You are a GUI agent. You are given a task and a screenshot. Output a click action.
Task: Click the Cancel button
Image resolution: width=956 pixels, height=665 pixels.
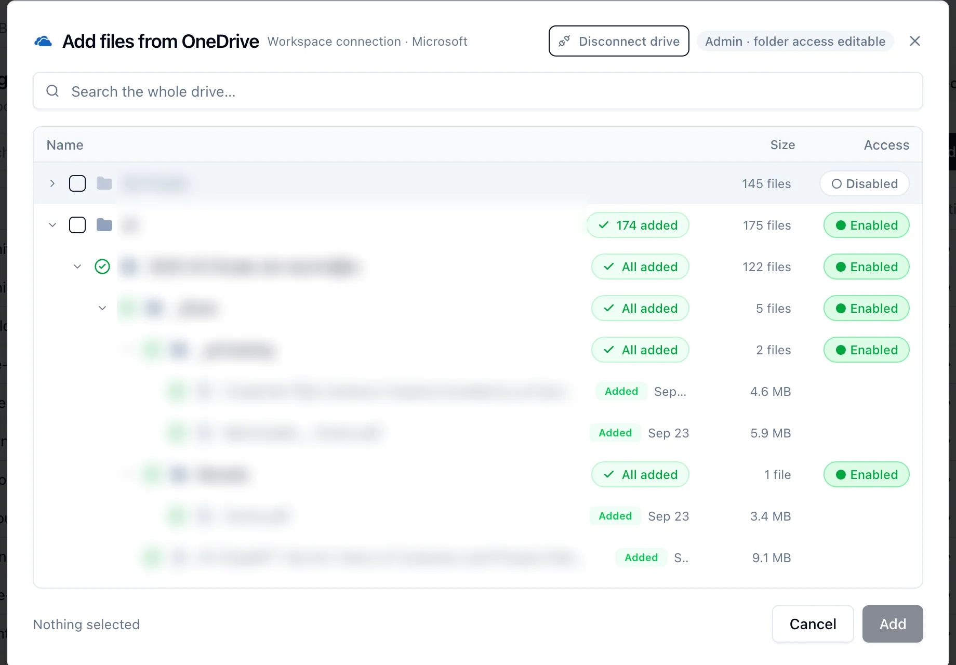813,624
